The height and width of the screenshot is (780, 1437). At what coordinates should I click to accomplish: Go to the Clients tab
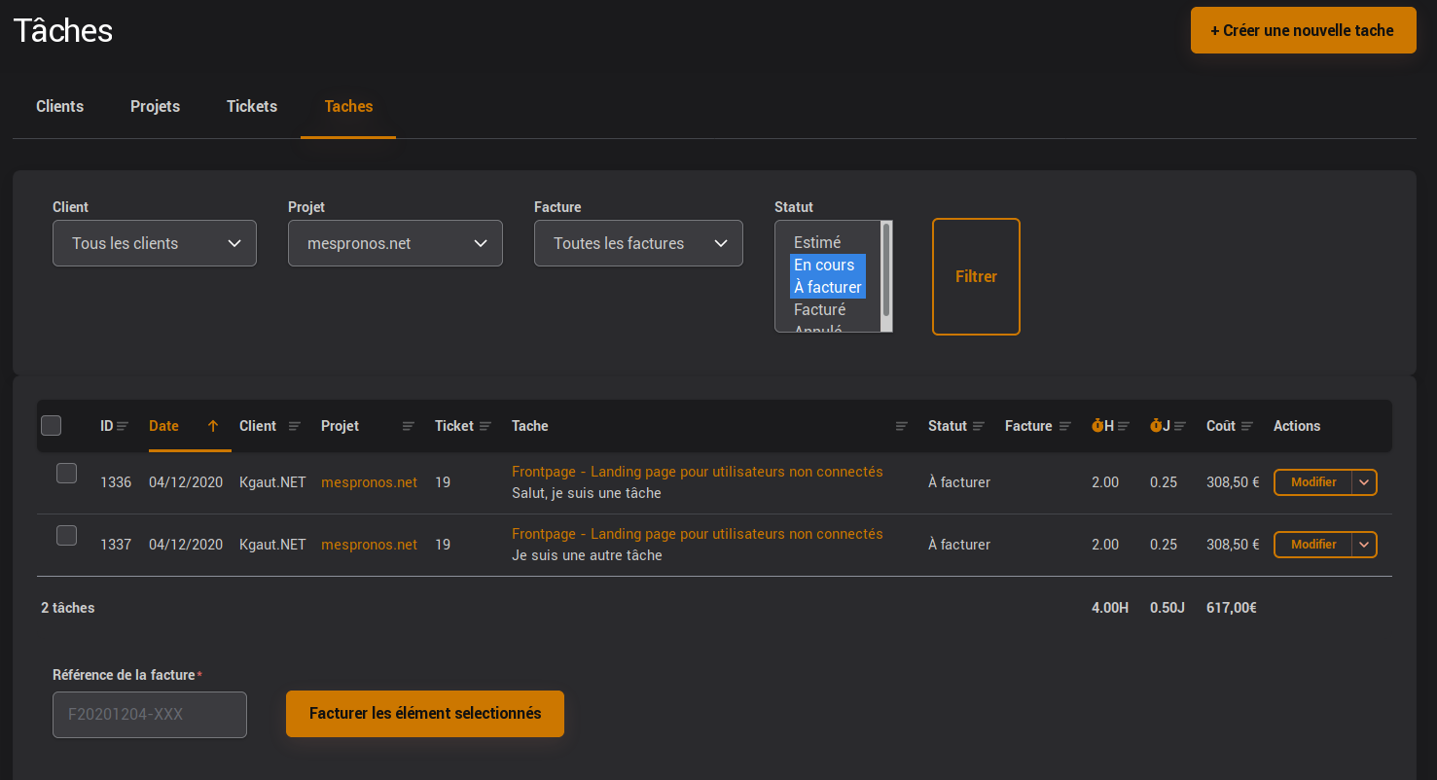coord(59,106)
